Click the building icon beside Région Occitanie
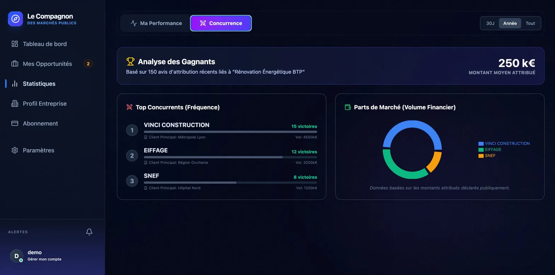The image size is (555, 275). click(x=145, y=163)
